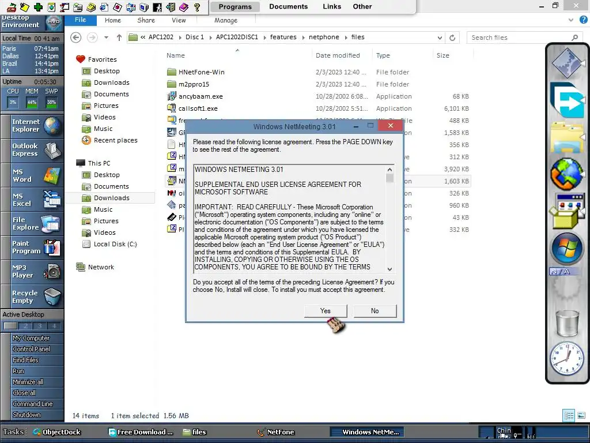
Task: Open the View ribbon tab
Action: (x=179, y=20)
